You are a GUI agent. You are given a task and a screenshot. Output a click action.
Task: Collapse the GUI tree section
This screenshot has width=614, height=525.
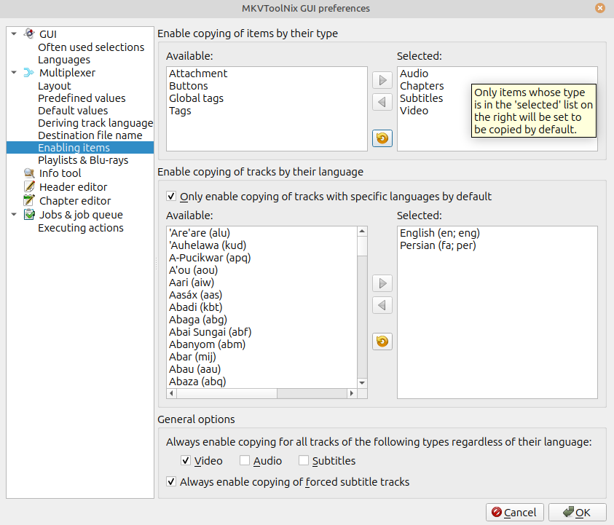pyautogui.click(x=14, y=33)
